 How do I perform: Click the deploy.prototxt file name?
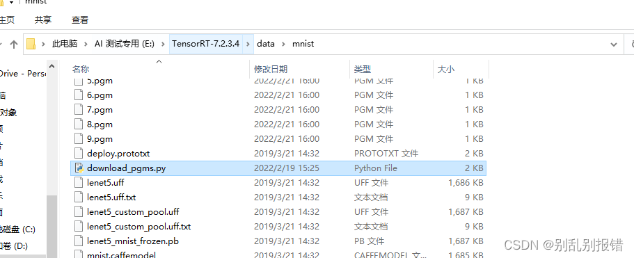click(118, 154)
